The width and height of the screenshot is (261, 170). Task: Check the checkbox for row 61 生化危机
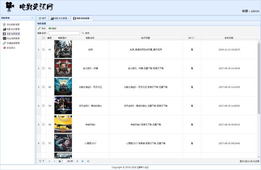coord(44,68)
